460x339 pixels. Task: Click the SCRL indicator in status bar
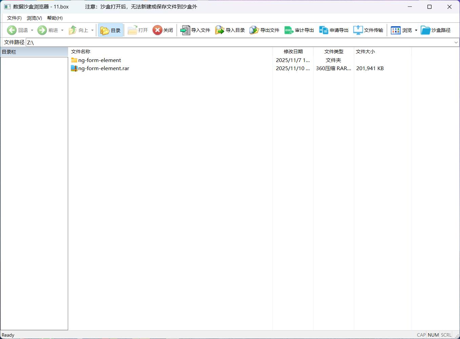(x=446, y=335)
